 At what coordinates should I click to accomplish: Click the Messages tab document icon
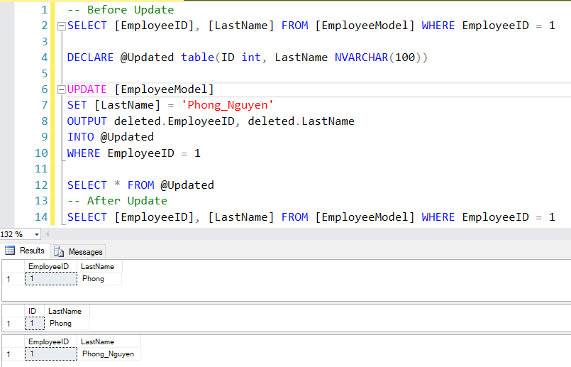(59, 251)
